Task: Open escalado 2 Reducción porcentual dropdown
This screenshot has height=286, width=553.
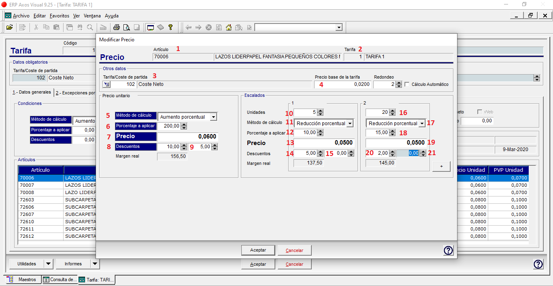Action: point(422,123)
